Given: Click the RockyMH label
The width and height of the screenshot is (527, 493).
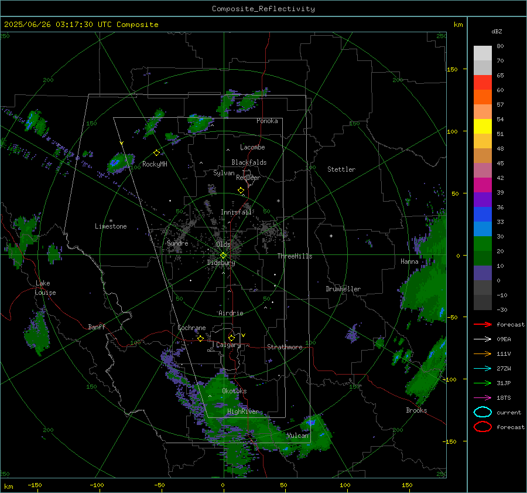Looking at the screenshot, I should pyautogui.click(x=155, y=164).
